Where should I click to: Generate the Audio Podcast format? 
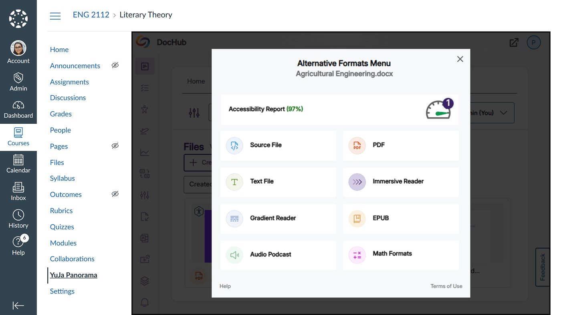tap(278, 255)
